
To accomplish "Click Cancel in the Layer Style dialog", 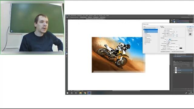I will (x=190, y=28).
